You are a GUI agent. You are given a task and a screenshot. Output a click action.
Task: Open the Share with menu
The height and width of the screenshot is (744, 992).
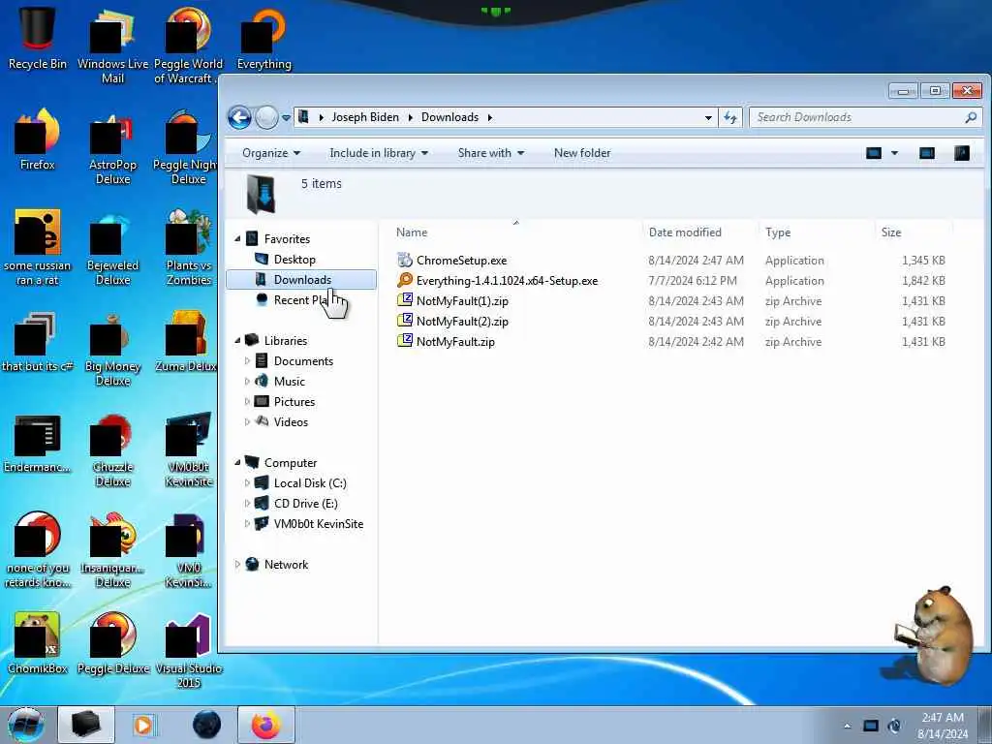[x=491, y=153]
